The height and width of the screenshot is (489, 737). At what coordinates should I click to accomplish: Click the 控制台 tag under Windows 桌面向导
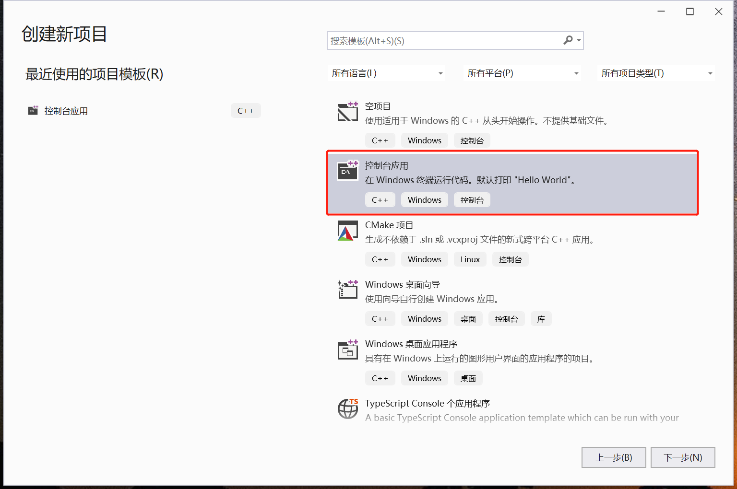pyautogui.click(x=507, y=319)
